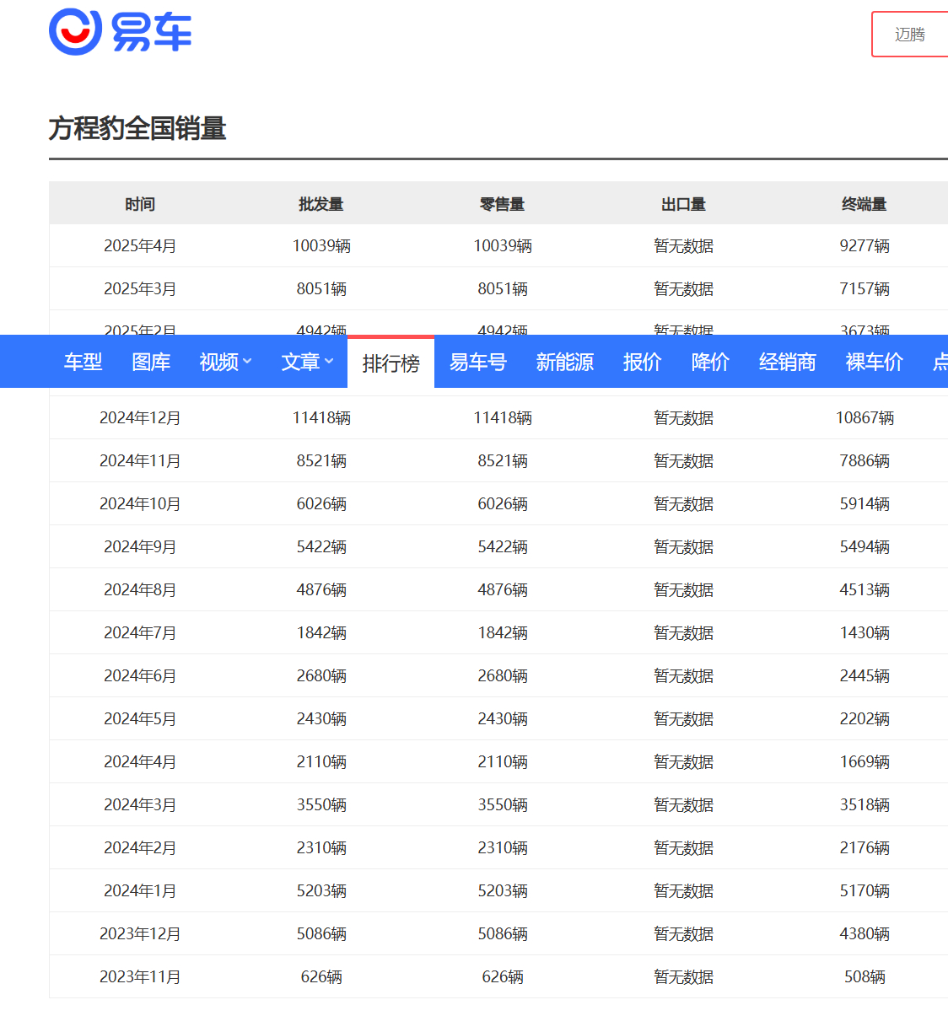This screenshot has height=1016, width=948.
Task: Open the 经销商 navigation item
Action: pyautogui.click(x=787, y=362)
